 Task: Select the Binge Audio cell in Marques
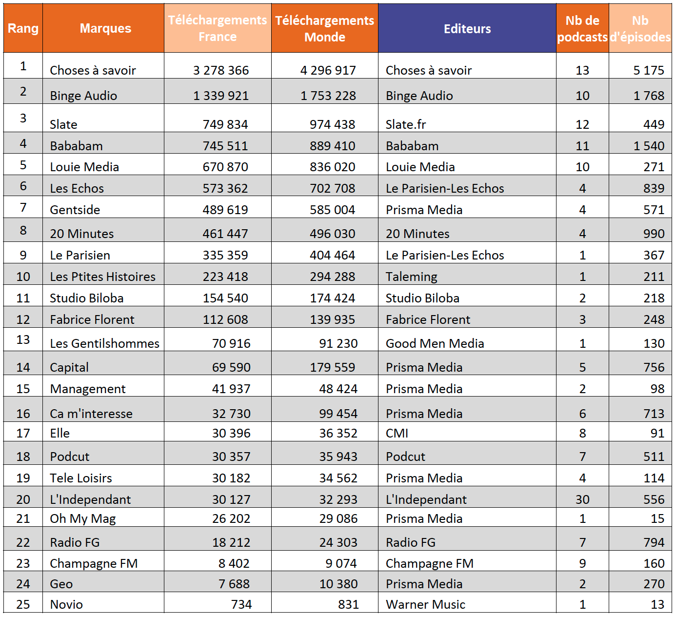[83, 96]
